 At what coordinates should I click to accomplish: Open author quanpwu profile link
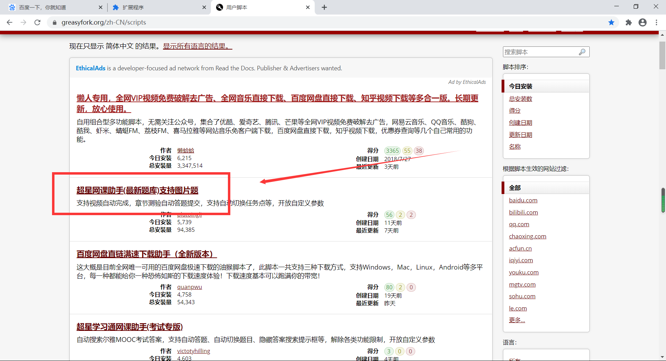pos(189,287)
